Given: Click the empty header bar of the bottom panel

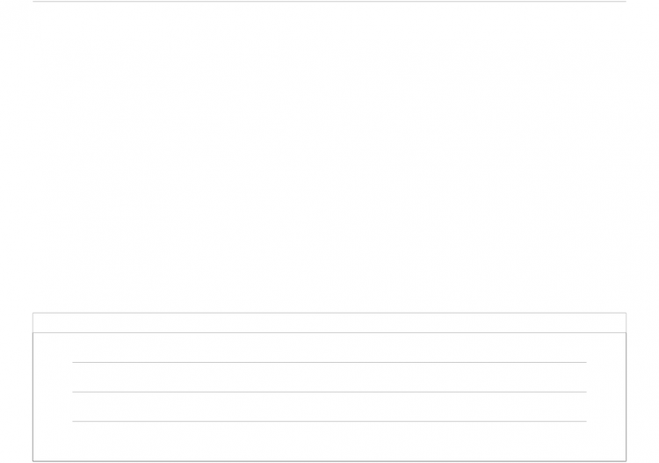Looking at the screenshot, I should click(x=329, y=322).
